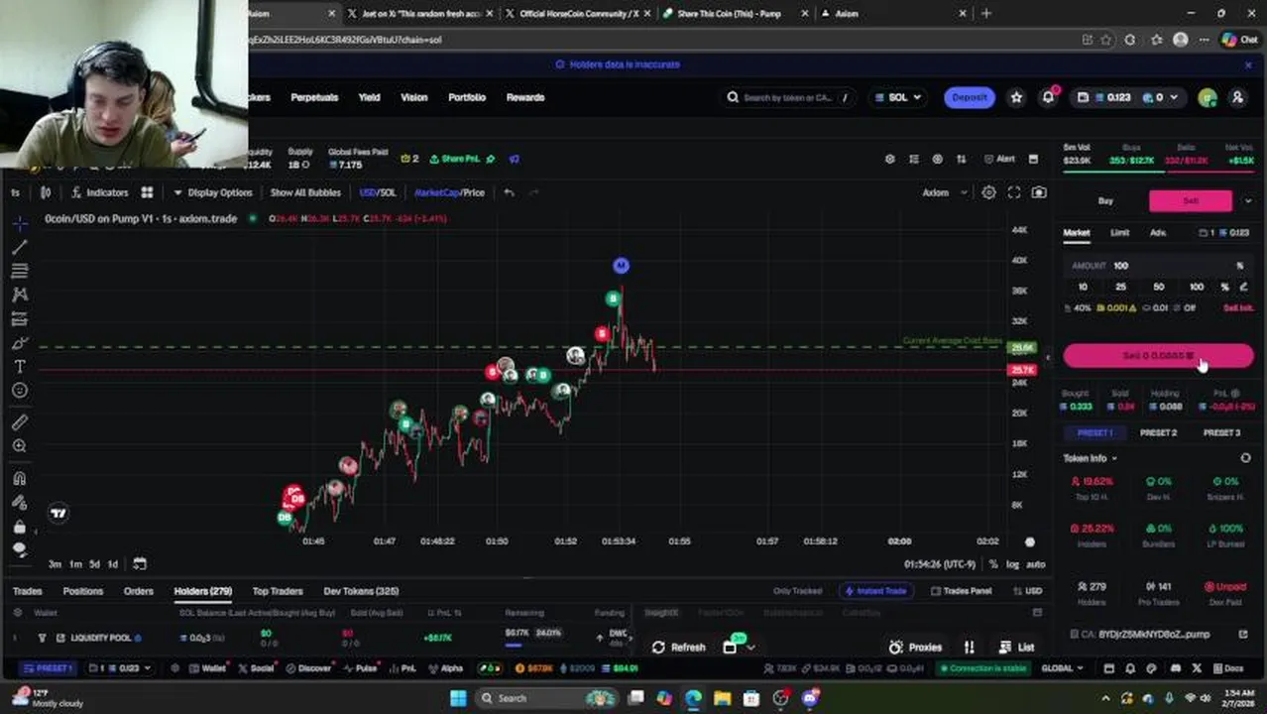1267x714 pixels.
Task: Select PRESET 2
Action: pyautogui.click(x=1158, y=433)
